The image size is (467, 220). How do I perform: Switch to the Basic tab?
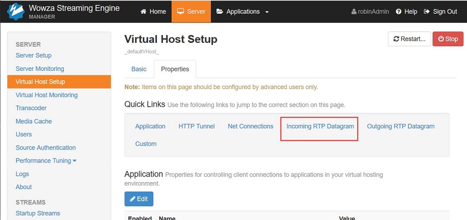point(139,69)
